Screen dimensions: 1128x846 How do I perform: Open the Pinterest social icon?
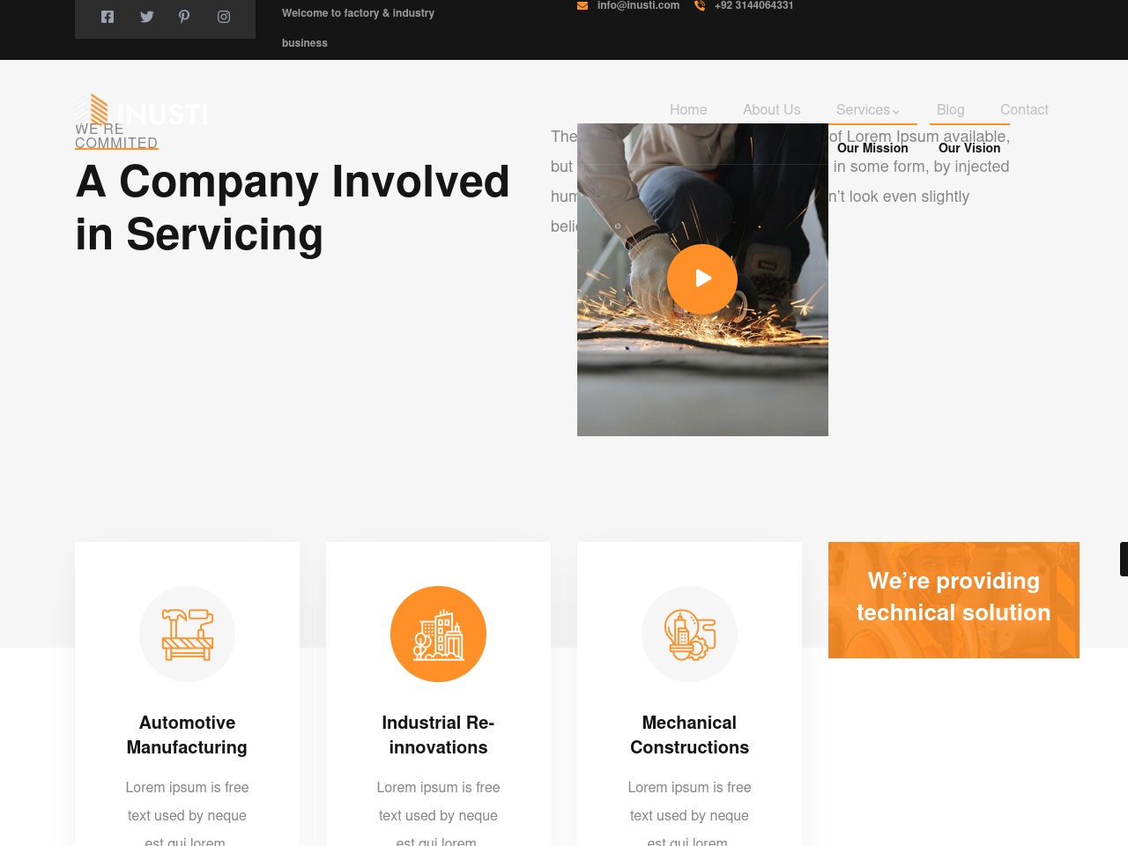[184, 17]
